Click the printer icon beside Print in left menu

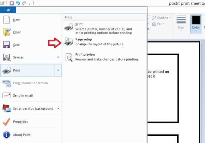(x=6, y=70)
